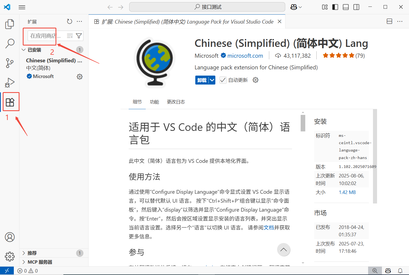The height and width of the screenshot is (275, 409).
Task: Switch to the 功能 tab
Action: (154, 102)
